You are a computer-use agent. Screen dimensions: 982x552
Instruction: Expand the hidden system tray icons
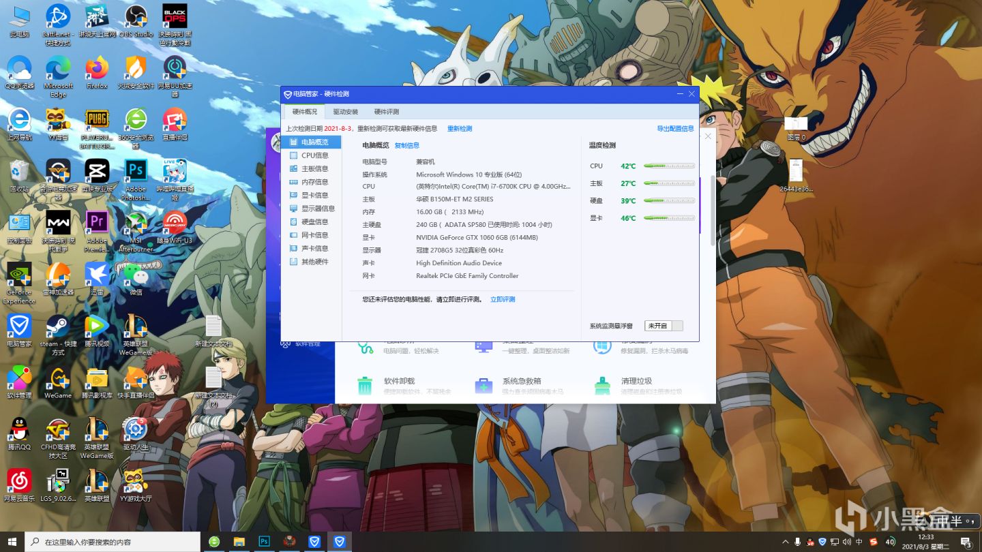pos(786,542)
